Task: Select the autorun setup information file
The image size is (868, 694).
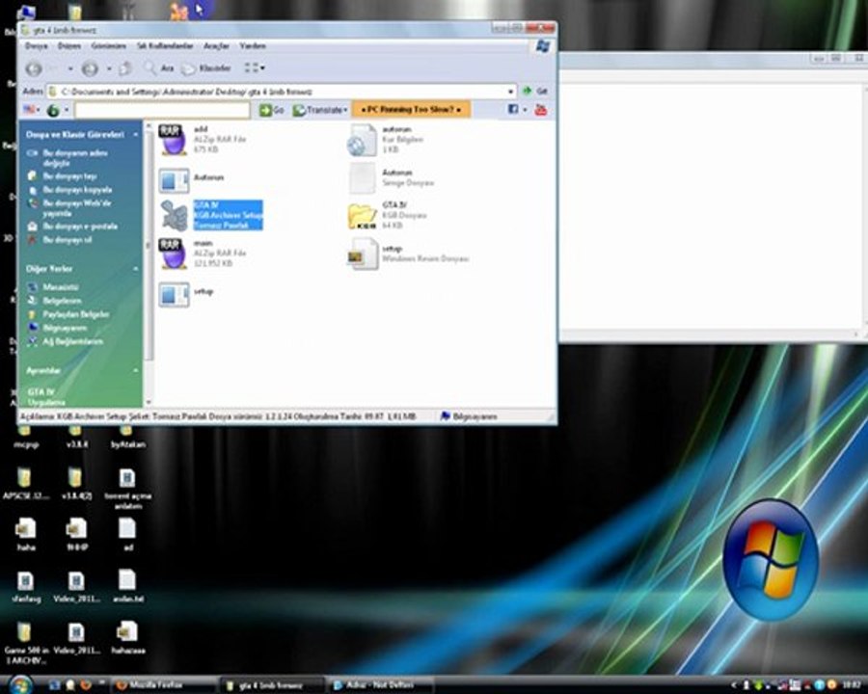Action: click(385, 140)
